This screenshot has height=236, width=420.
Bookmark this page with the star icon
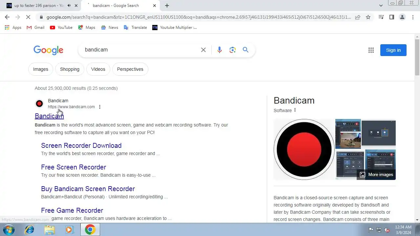[x=368, y=17]
